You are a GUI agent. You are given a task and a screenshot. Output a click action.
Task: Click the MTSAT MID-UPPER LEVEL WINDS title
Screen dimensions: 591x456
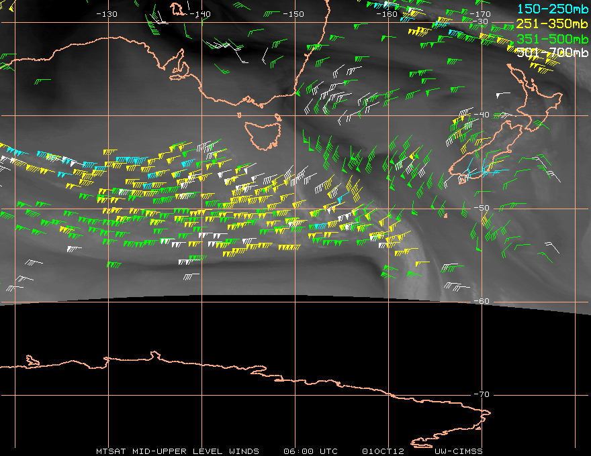coord(177,451)
